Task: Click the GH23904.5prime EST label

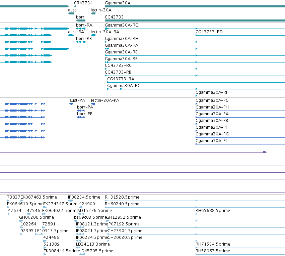Action: (x=125, y=231)
